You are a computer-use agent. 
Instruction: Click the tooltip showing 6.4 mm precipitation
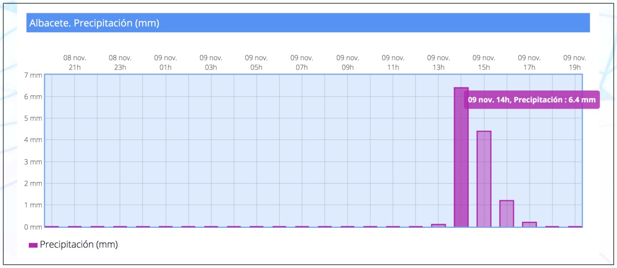[532, 100]
